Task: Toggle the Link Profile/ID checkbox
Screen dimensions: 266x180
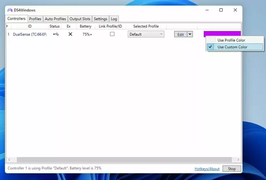Action: pyautogui.click(x=112, y=34)
